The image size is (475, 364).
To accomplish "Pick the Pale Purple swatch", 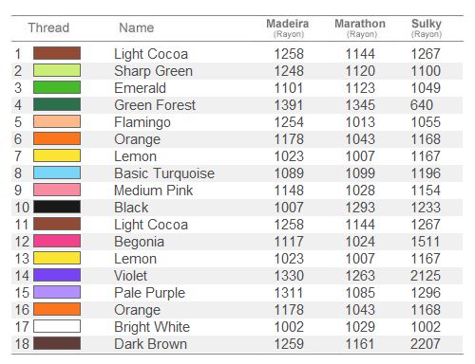I will coord(57,292).
